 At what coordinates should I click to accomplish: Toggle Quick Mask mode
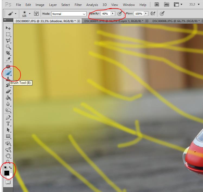coord(8,182)
